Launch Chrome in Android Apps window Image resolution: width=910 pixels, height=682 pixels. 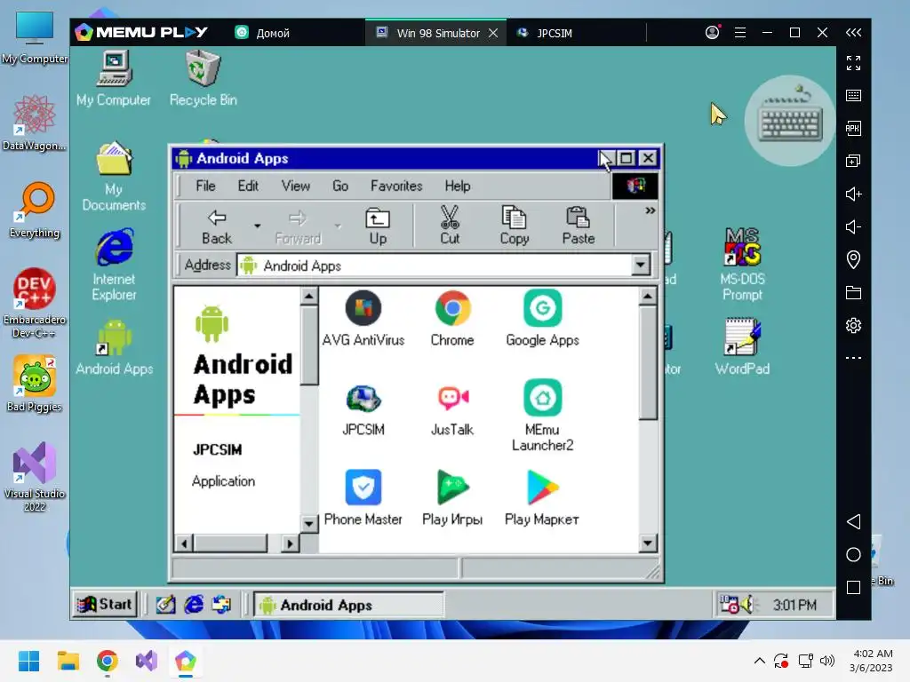click(452, 319)
